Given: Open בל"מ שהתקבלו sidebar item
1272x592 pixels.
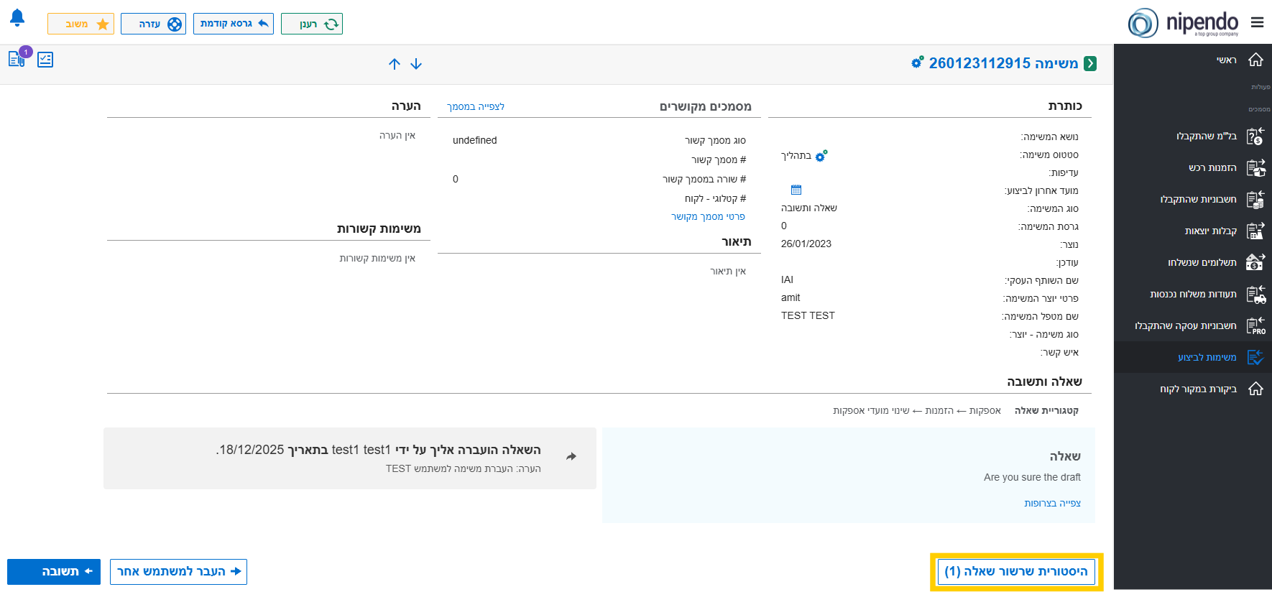Looking at the screenshot, I should click(x=1193, y=136).
